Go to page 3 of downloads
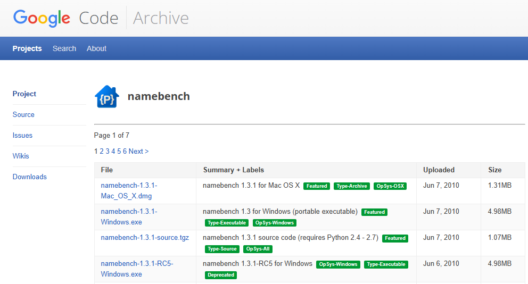 click(x=108, y=152)
